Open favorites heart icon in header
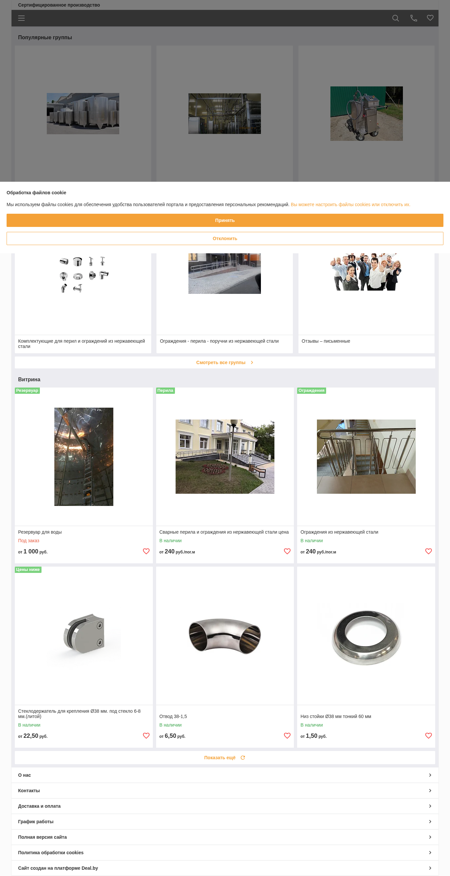The image size is (450, 876). click(x=430, y=18)
